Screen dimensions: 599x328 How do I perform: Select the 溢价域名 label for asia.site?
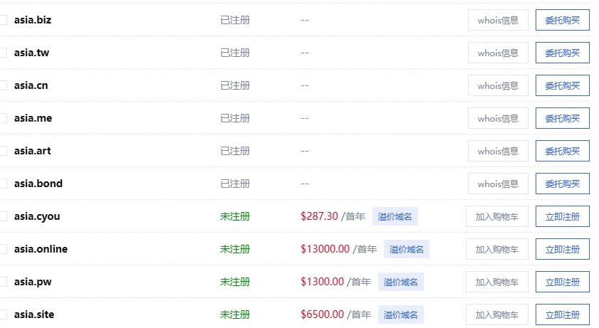point(400,314)
